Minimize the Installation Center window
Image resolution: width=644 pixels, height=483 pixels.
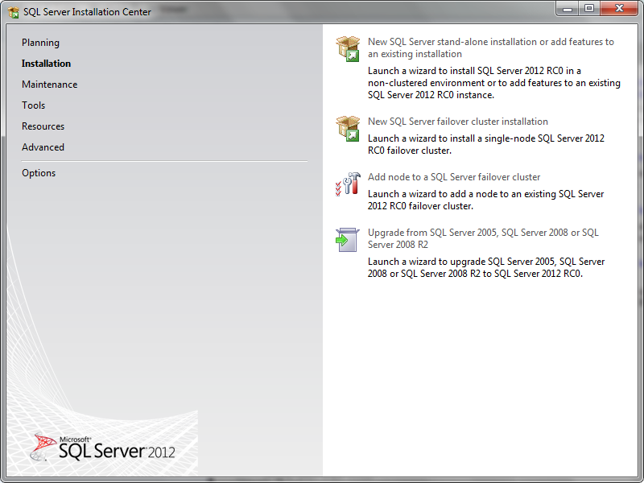[x=568, y=9]
